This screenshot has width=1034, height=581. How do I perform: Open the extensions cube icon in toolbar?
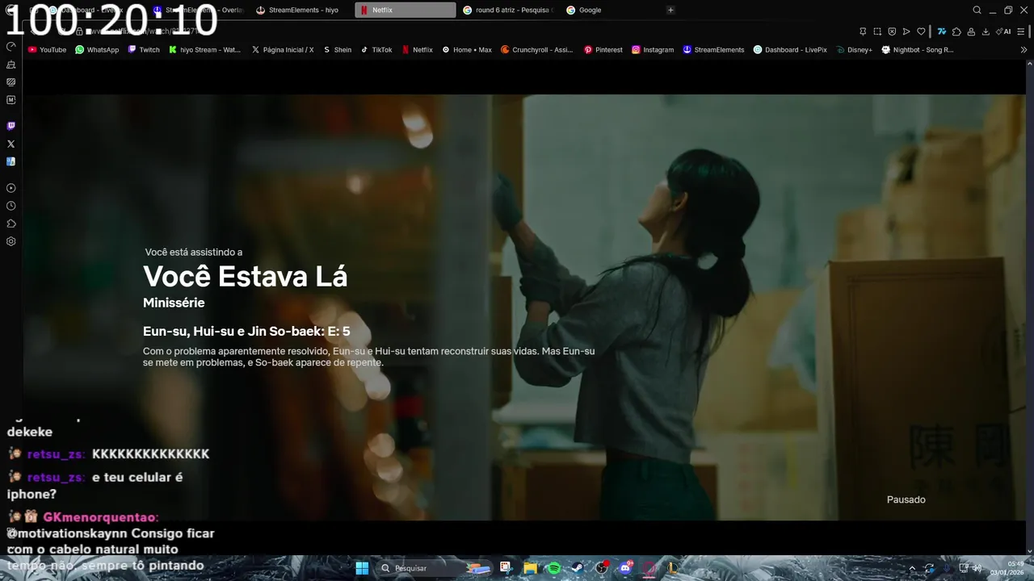coord(956,31)
